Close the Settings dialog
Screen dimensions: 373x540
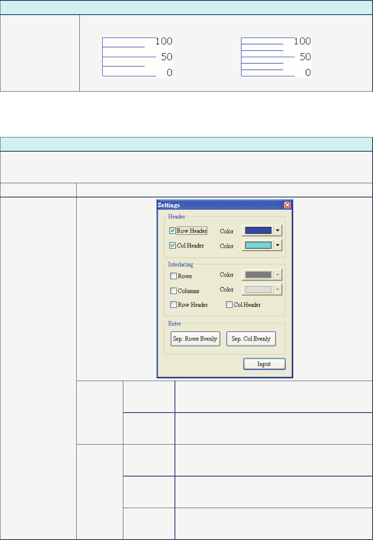tap(287, 205)
